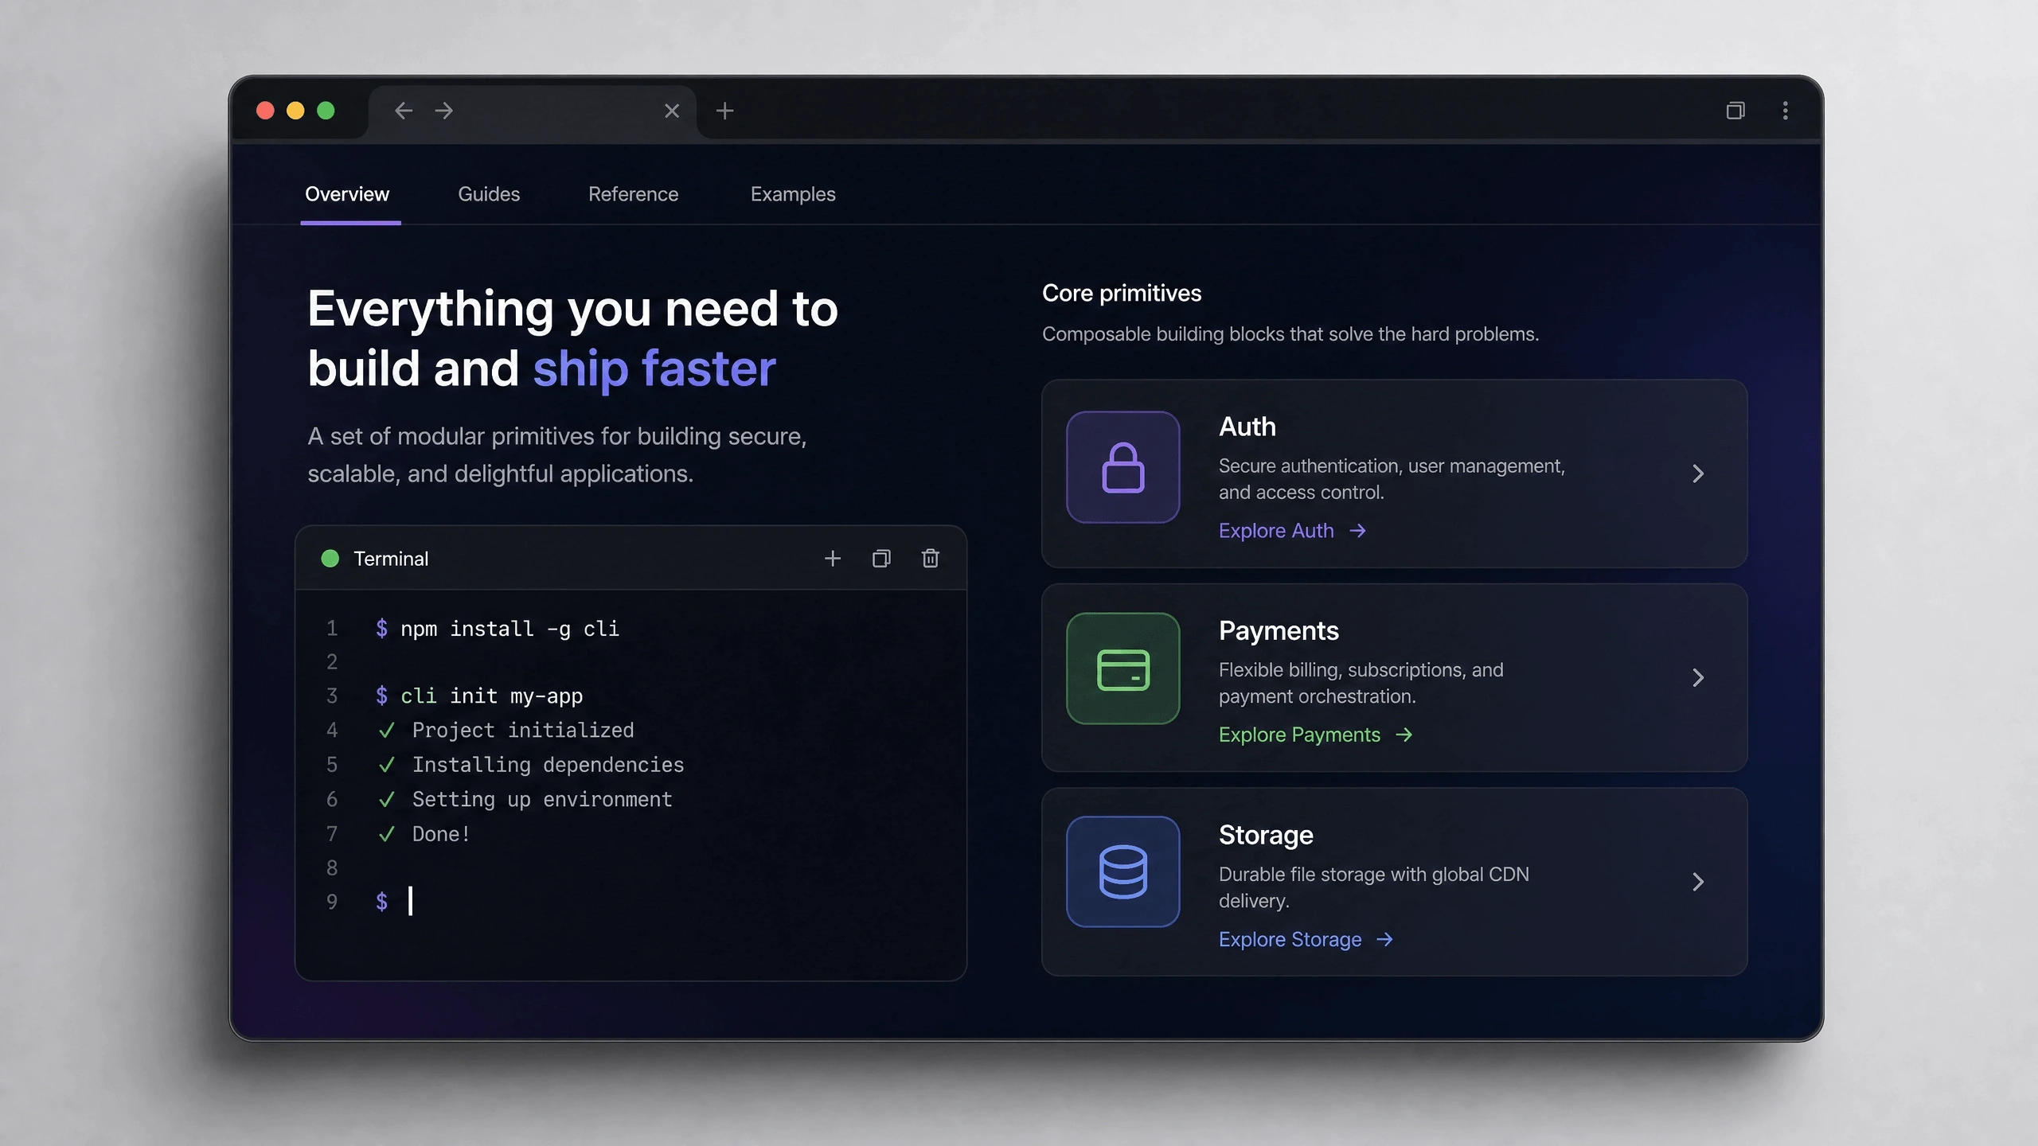The height and width of the screenshot is (1146, 2038).
Task: Click the 'Done!' output line
Action: 424,834
